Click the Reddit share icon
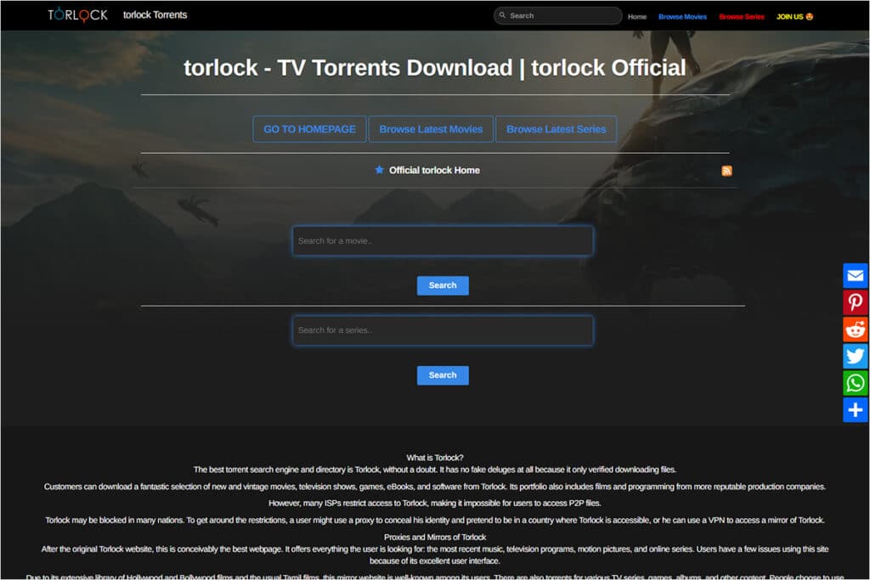 coord(855,329)
